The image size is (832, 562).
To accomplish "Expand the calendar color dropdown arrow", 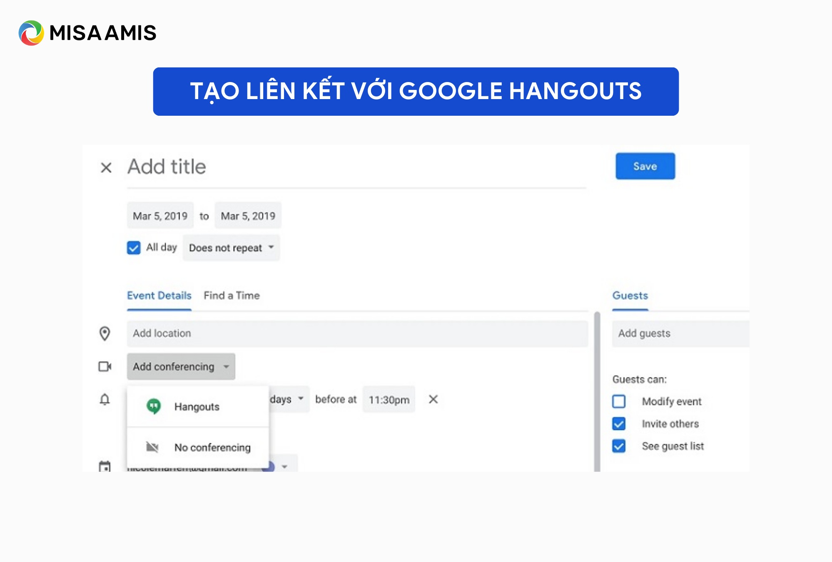I will pyautogui.click(x=284, y=467).
